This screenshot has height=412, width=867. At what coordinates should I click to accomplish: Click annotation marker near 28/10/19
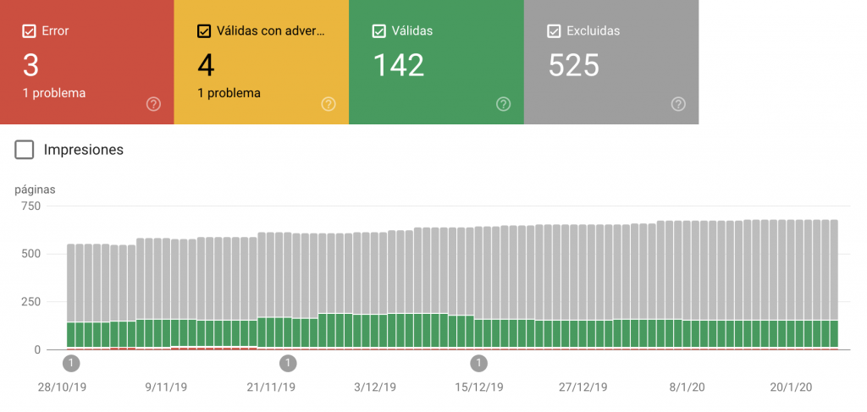click(71, 364)
